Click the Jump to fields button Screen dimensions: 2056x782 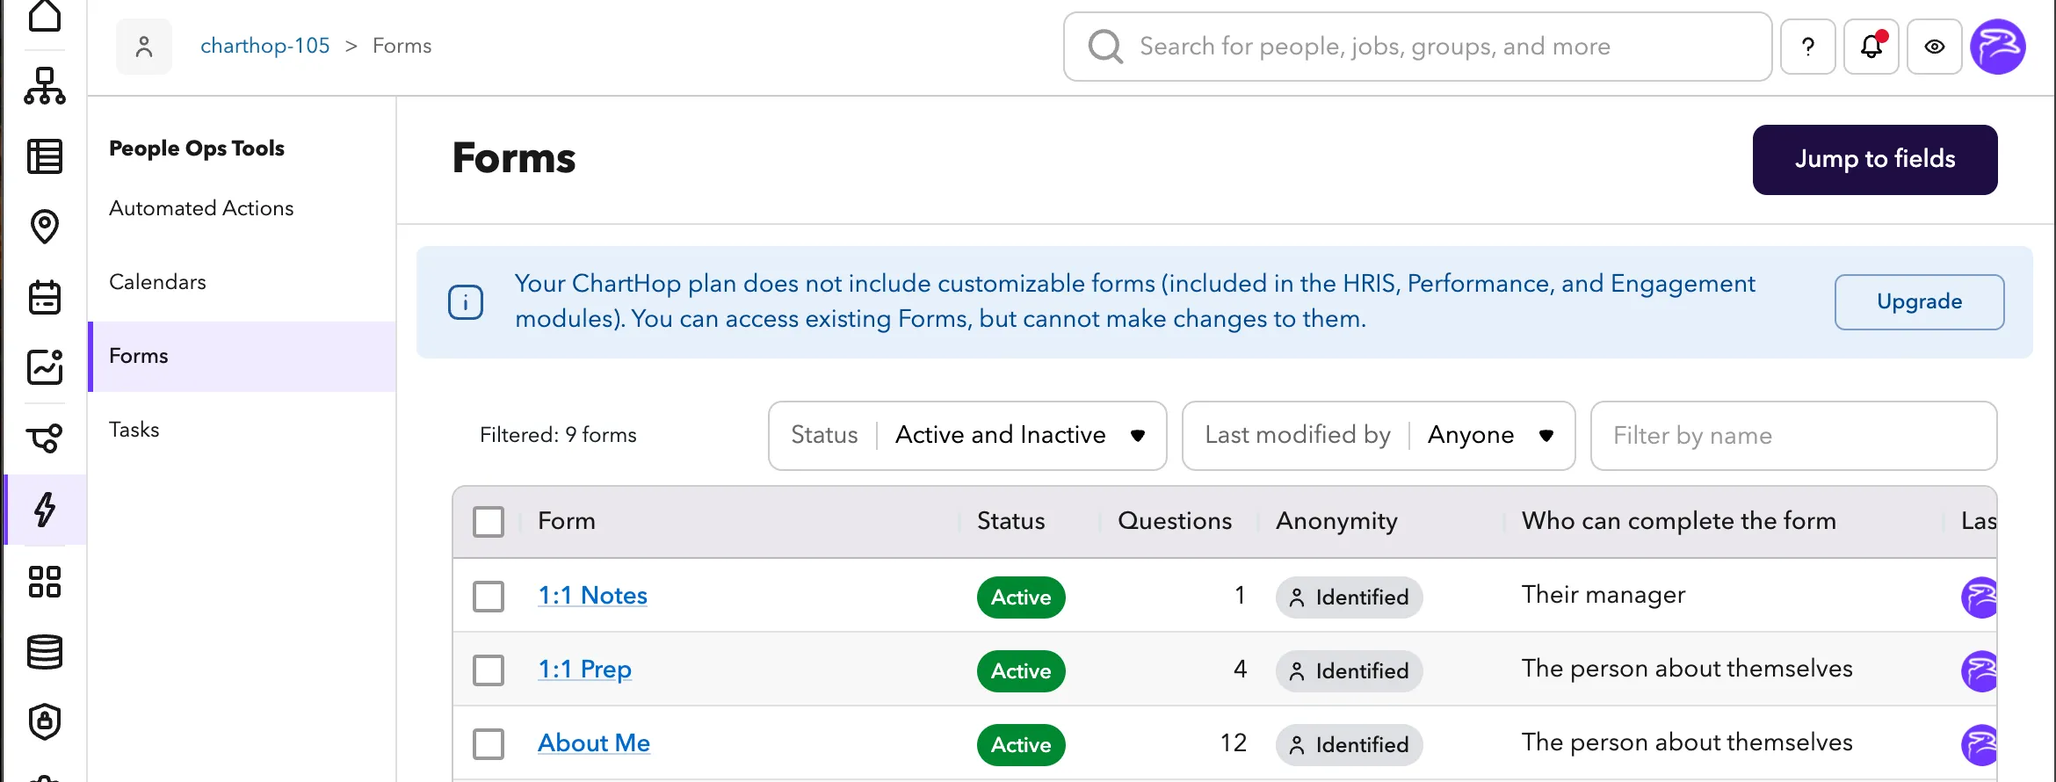[1875, 160]
